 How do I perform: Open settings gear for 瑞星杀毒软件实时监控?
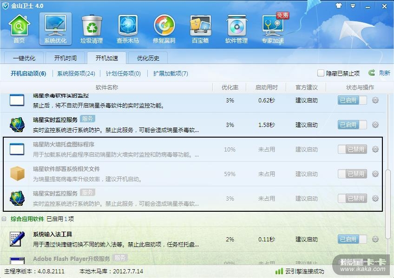[x=375, y=100]
